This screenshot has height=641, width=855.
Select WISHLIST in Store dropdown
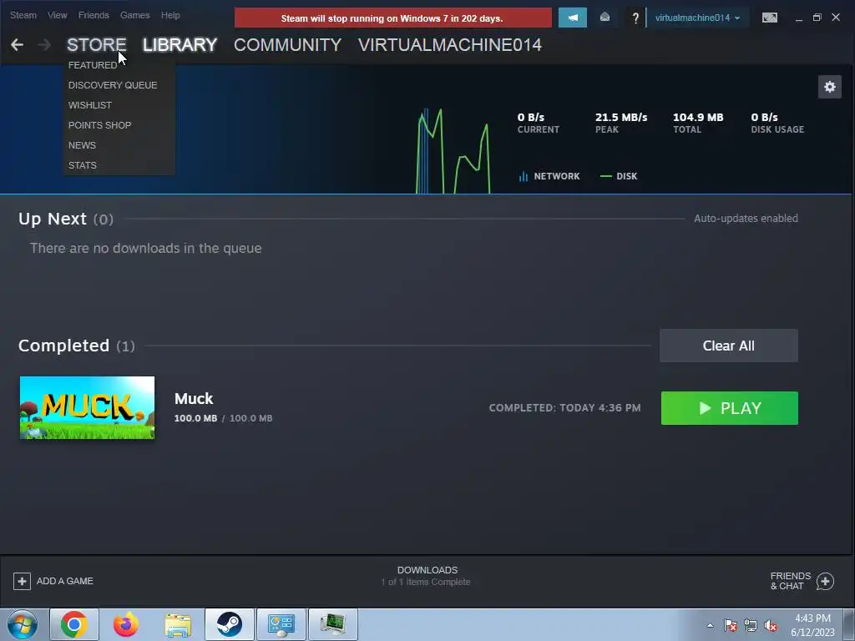90,105
